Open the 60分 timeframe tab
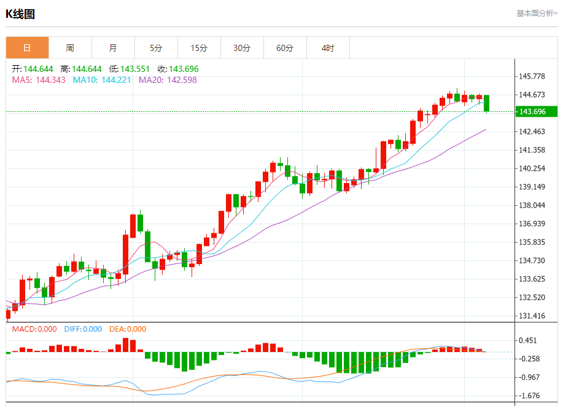This screenshot has height=406, width=563. pyautogui.click(x=285, y=48)
